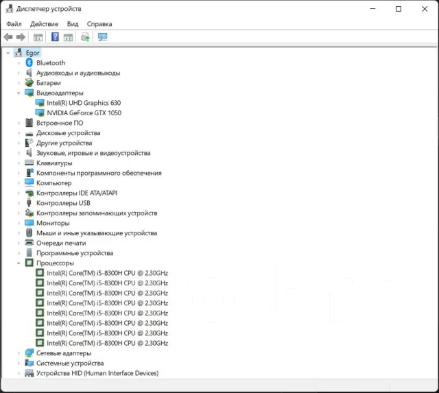Expand Контроллеры запоминающих устройств category
The width and height of the screenshot is (439, 393).
19,213
